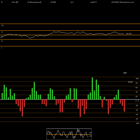The image size is (140, 140).
Task: Click the last red bar at chart's right end
Action: [124, 106]
